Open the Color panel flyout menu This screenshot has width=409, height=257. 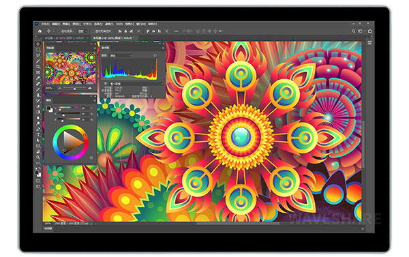tap(95, 100)
